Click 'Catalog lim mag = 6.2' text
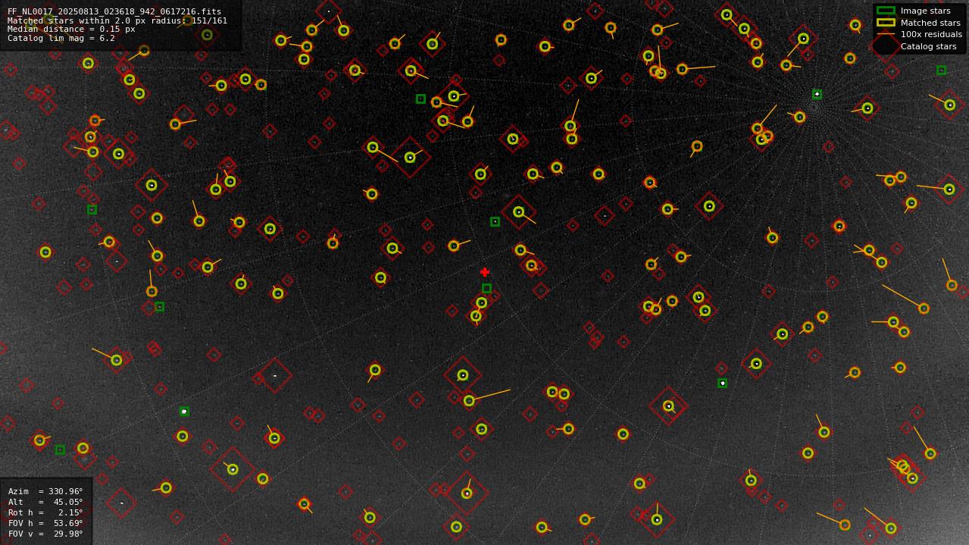The width and height of the screenshot is (969, 545). coord(61,38)
